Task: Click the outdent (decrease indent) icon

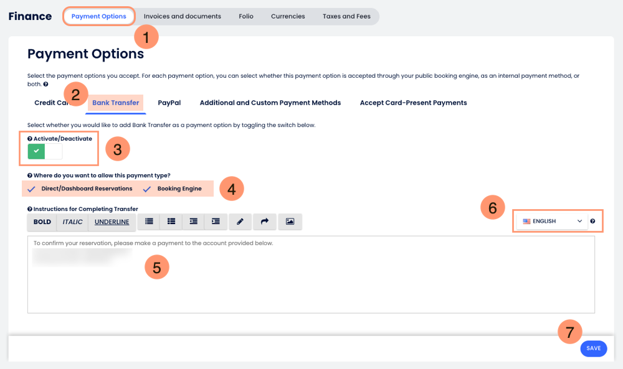Action: (194, 222)
